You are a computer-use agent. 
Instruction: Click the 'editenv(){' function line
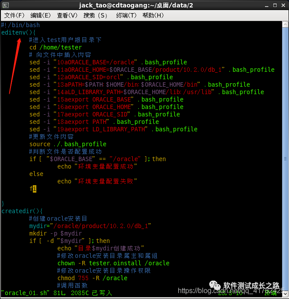(x=18, y=32)
